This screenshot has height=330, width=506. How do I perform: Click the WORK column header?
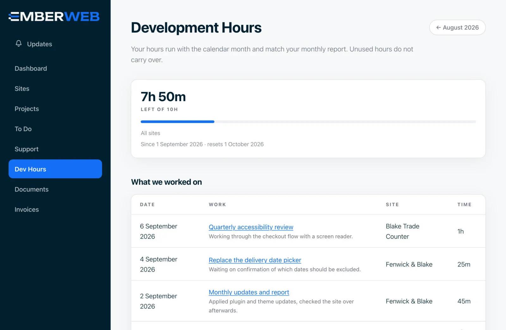pyautogui.click(x=217, y=205)
